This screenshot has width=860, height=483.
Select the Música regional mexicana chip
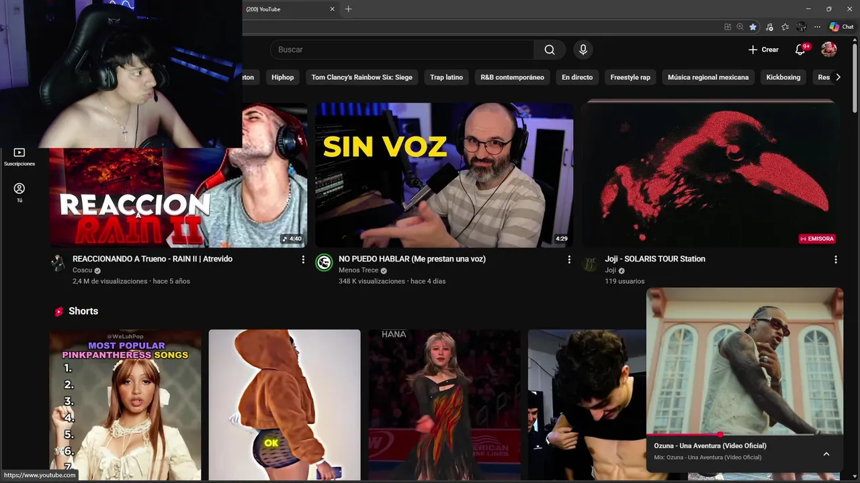708,77
